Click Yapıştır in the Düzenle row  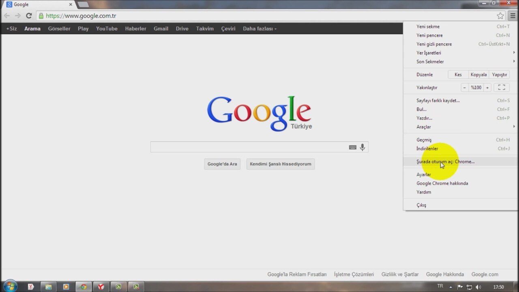(x=500, y=75)
